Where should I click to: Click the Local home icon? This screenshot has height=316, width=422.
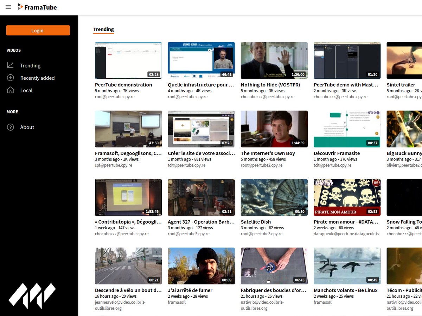[x=11, y=90]
